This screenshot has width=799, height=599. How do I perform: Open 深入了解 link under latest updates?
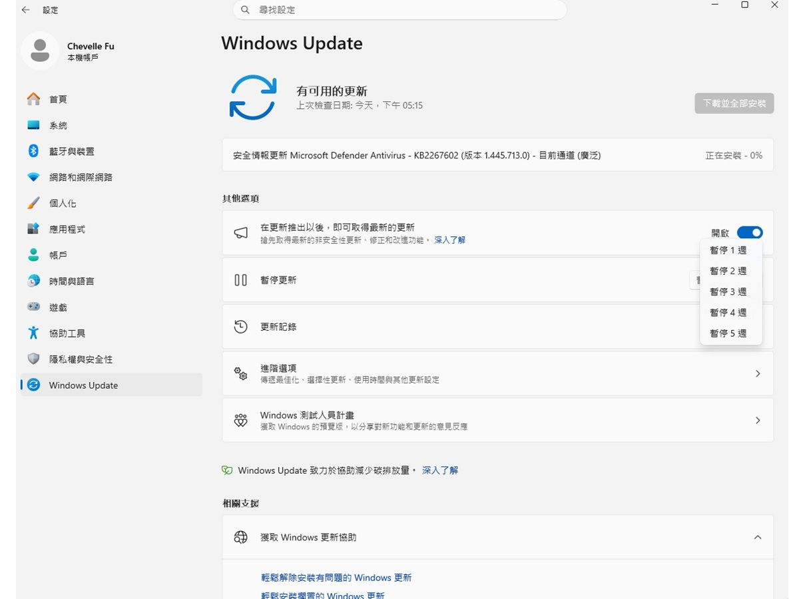tap(450, 240)
